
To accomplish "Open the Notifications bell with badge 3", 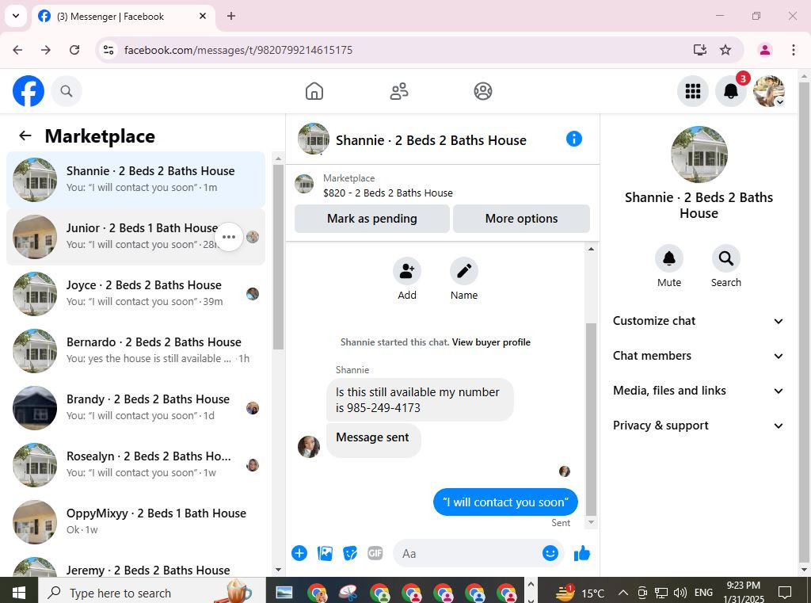I will click(x=731, y=91).
